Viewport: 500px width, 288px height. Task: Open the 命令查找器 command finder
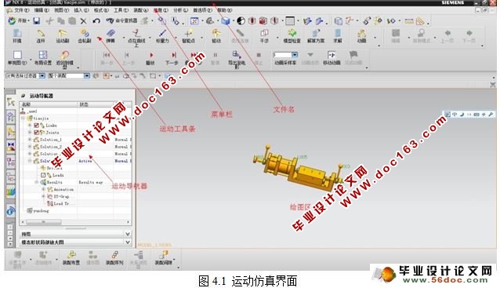coord(121,20)
